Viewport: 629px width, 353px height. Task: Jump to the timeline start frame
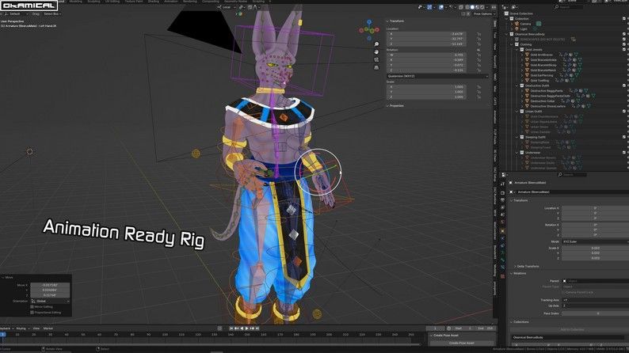[231, 328]
